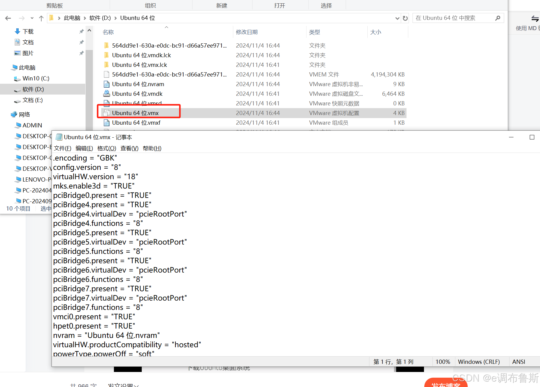This screenshot has width=540, height=387.
Task: Select Ubuntu 64 位.vmx config icon
Action: coord(106,113)
